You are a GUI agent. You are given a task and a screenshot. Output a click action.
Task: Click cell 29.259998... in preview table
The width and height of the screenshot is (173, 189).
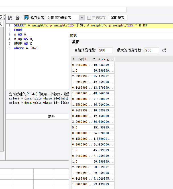(104, 173)
